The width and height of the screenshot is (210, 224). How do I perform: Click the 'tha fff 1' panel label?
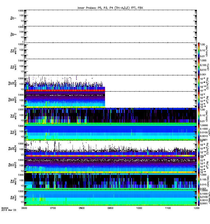tap(13, 18)
